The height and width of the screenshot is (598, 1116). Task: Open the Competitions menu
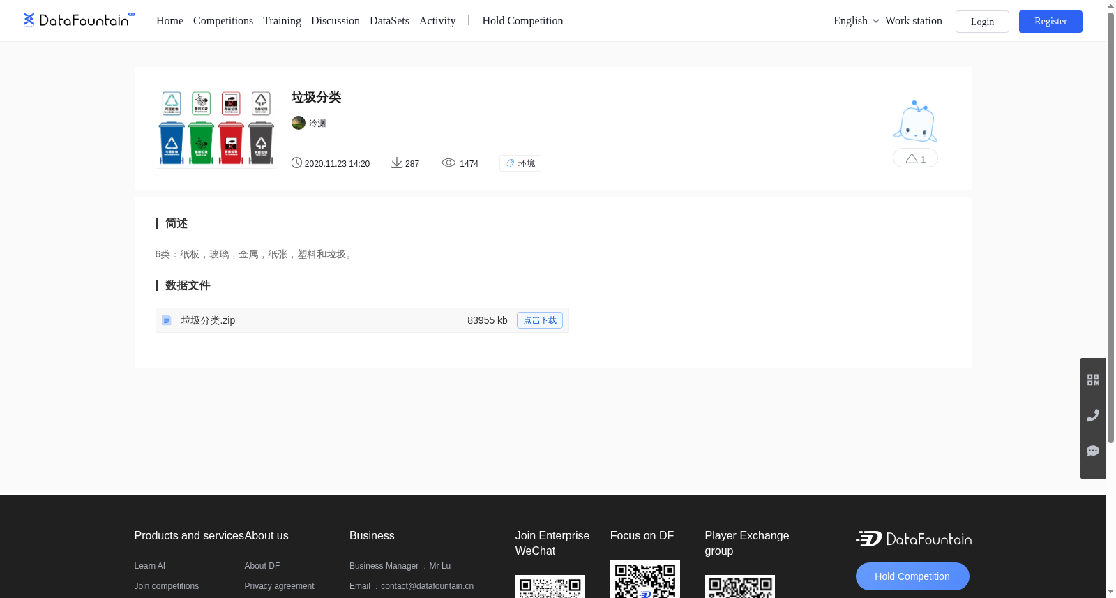223,21
